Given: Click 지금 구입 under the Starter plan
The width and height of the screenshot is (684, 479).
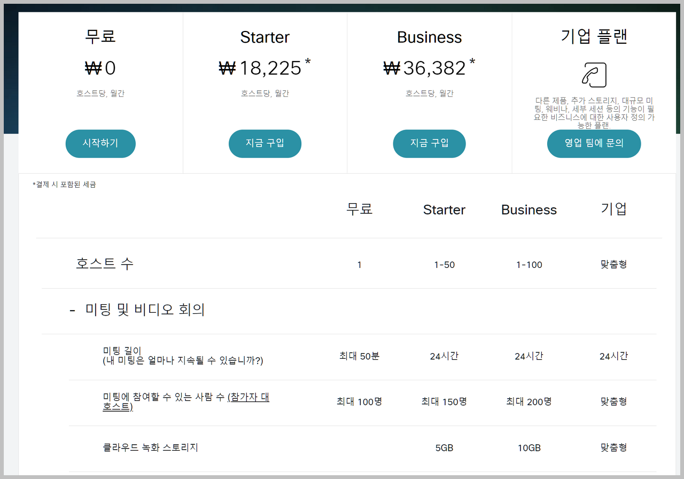Looking at the screenshot, I should point(265,143).
